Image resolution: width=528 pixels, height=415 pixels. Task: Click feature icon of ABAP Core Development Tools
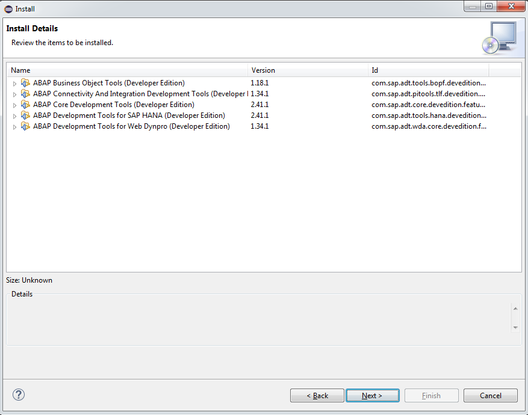pyautogui.click(x=25, y=104)
